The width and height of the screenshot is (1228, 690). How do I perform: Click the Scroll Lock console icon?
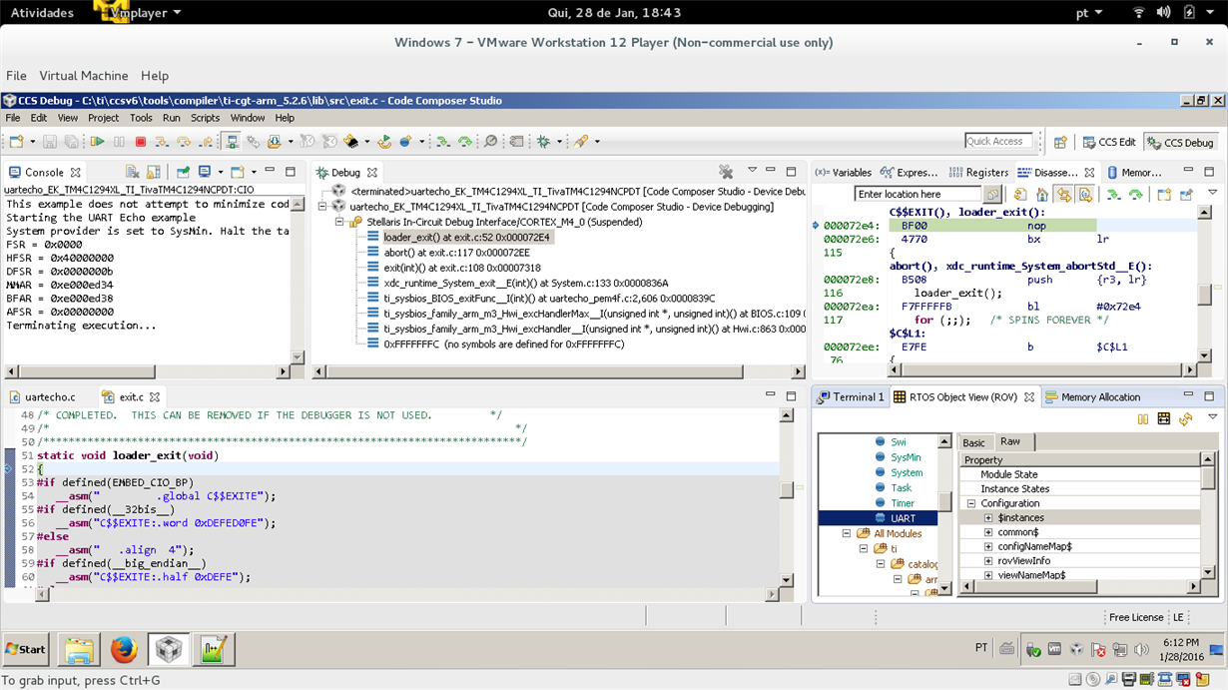click(153, 172)
